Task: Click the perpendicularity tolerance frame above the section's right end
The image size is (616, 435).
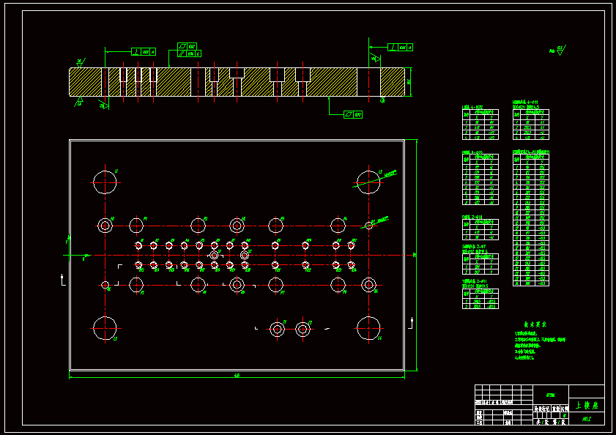Action: pyautogui.click(x=400, y=47)
